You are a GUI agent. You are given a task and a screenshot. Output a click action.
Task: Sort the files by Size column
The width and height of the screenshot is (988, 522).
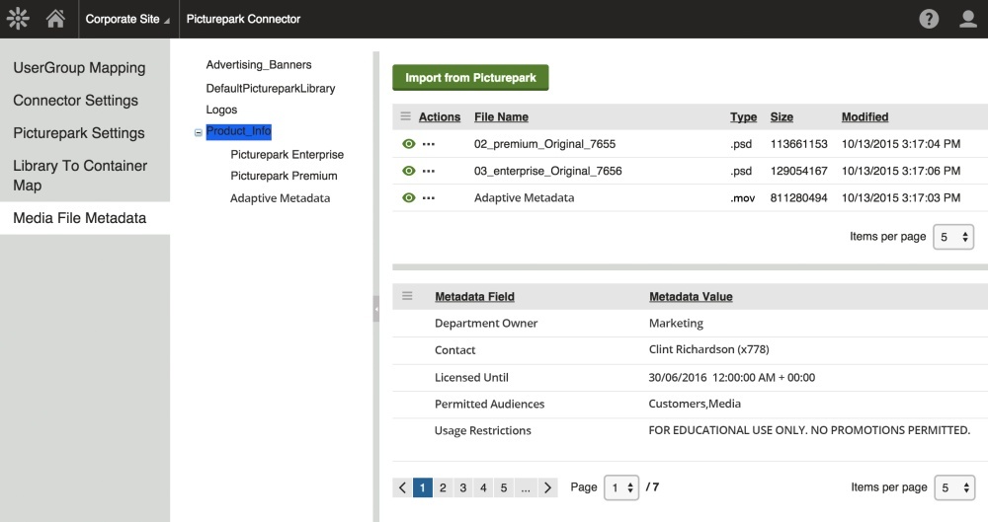[782, 117]
